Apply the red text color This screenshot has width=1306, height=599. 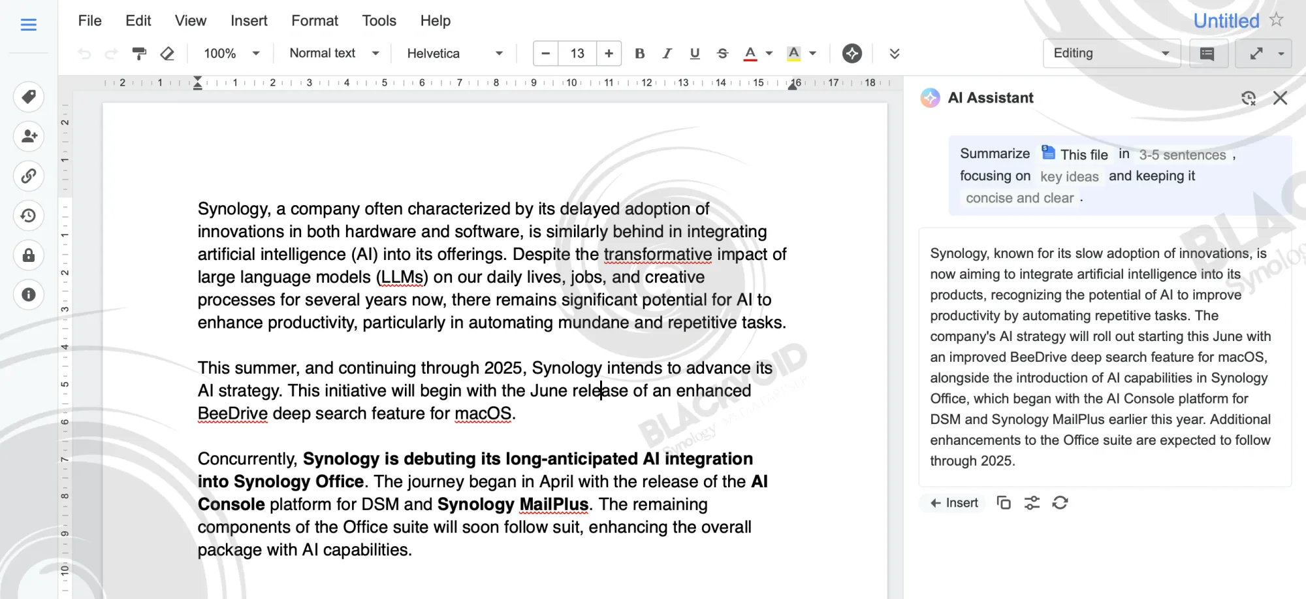[x=750, y=54]
